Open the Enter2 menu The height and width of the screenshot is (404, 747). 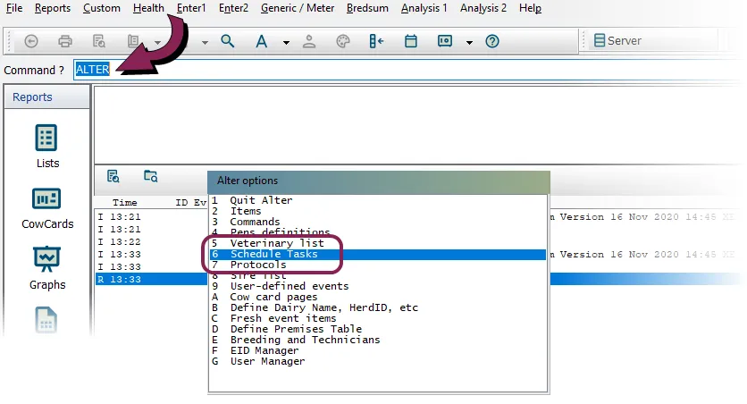[233, 8]
